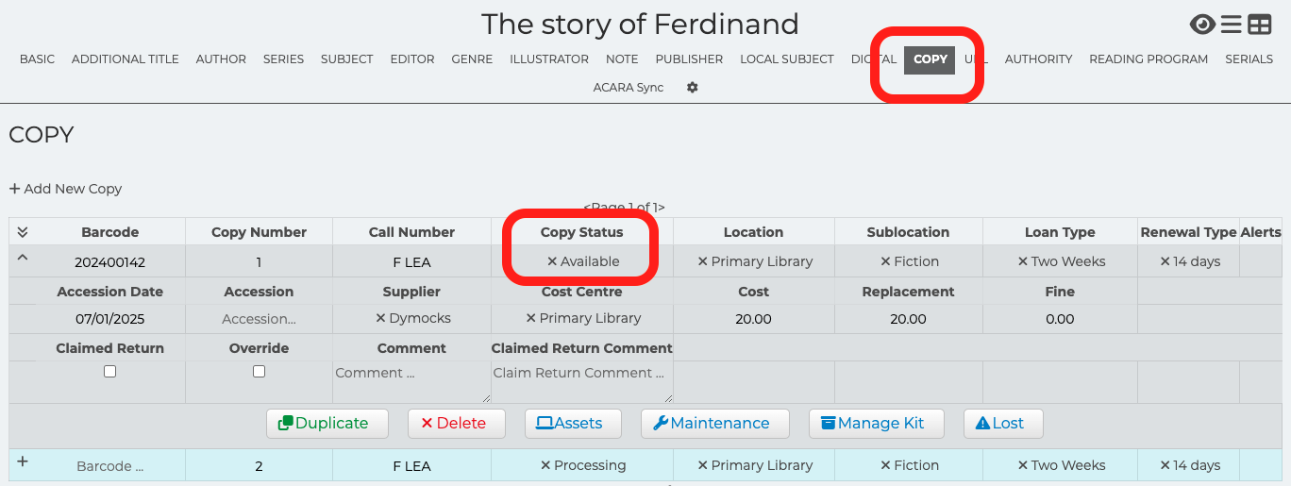Clear the Two Weeks loan type for copy 1
Image resolution: width=1291 pixels, height=486 pixels.
point(1022,261)
